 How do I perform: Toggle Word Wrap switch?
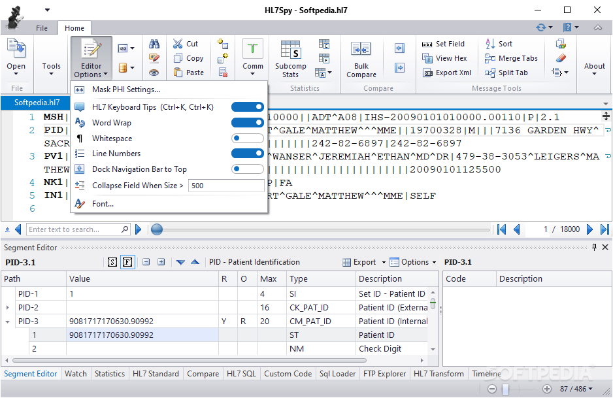click(x=248, y=122)
